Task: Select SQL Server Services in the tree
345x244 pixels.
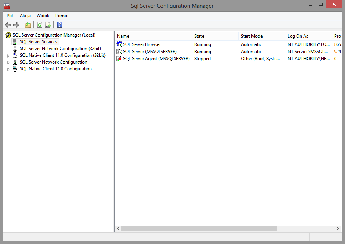Action: point(38,42)
